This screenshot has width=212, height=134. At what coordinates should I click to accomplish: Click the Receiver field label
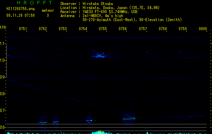[68, 12]
